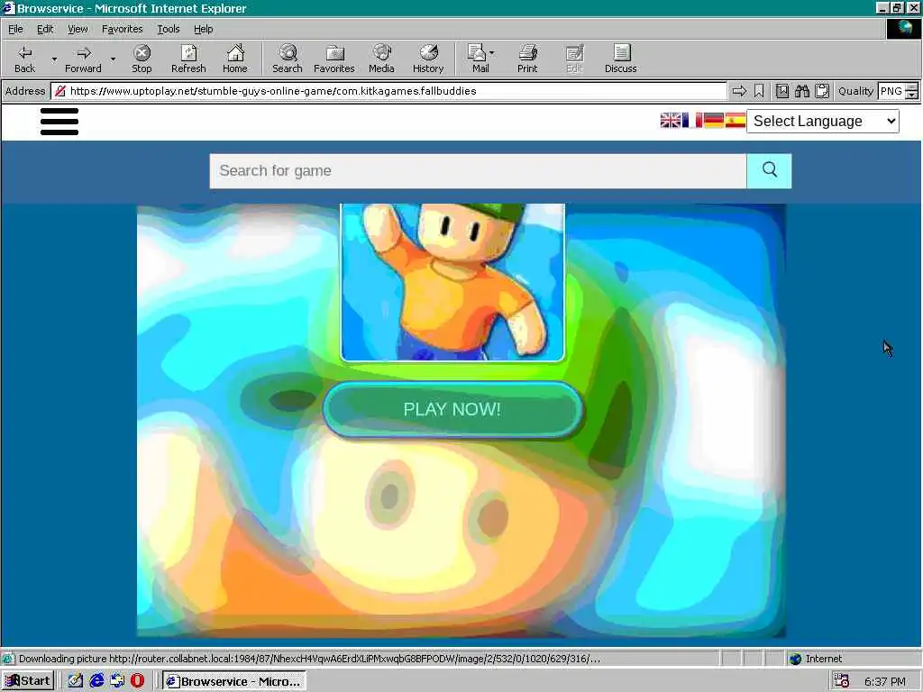This screenshot has height=692, width=923.
Task: Click the Browservice taskbar button
Action: (234, 681)
